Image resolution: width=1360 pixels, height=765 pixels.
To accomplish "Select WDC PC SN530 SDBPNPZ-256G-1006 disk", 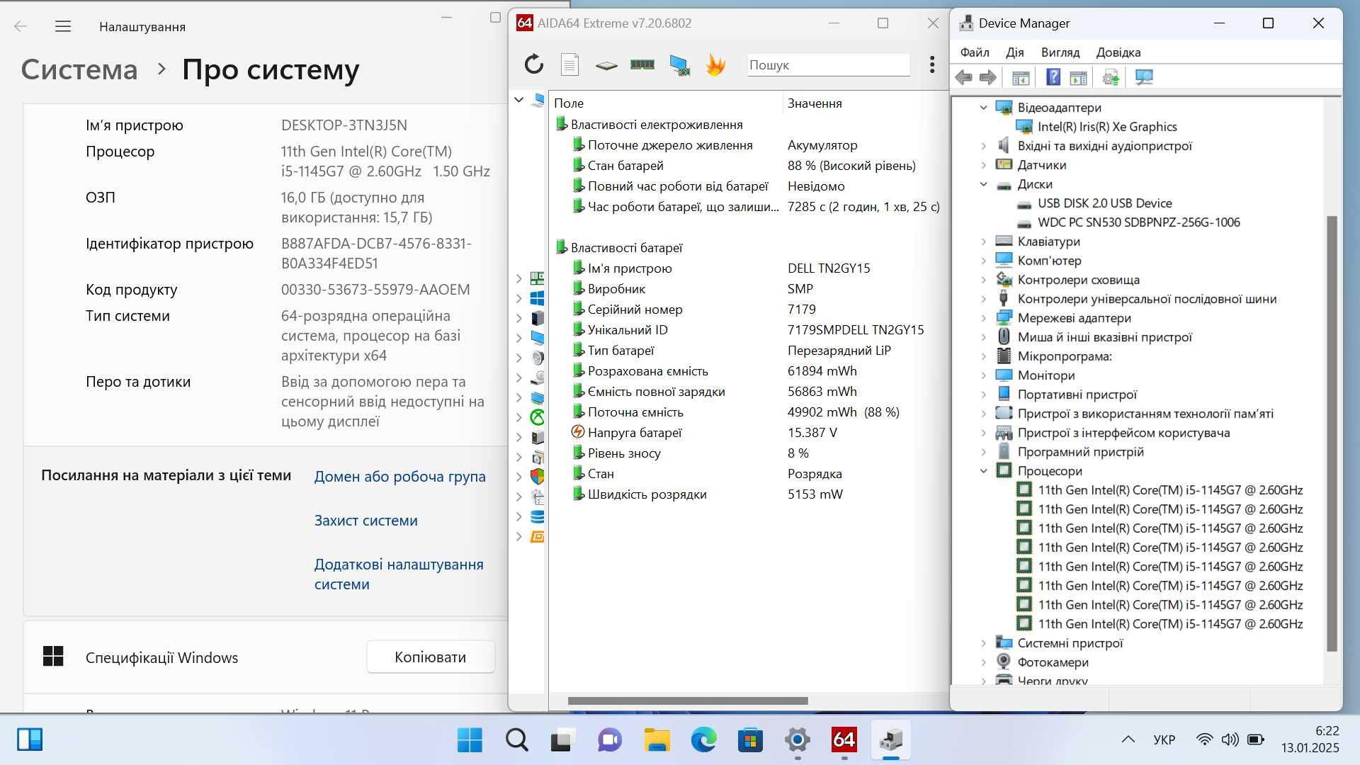I will point(1138,222).
